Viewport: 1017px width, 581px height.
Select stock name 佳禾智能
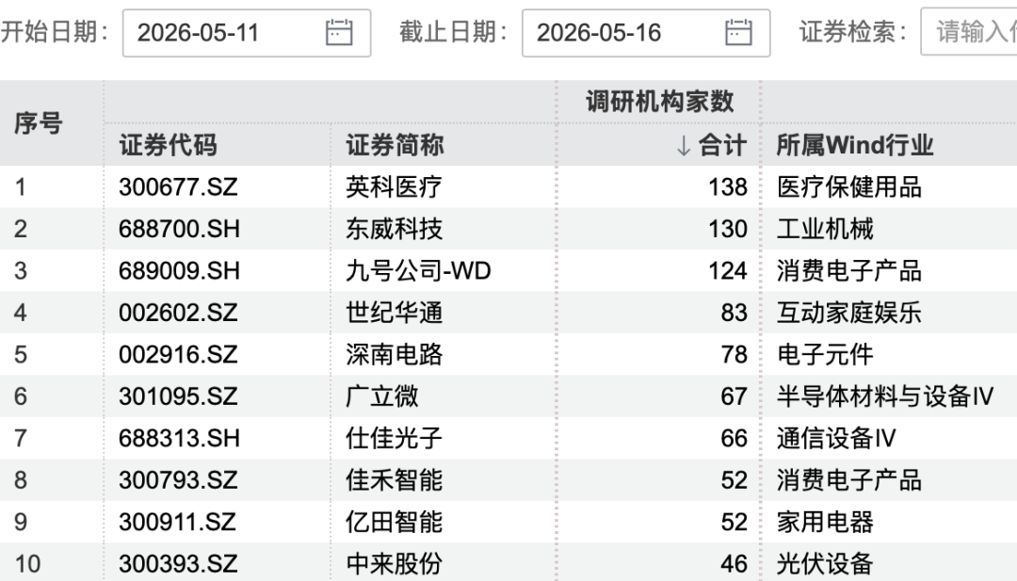coord(395,480)
